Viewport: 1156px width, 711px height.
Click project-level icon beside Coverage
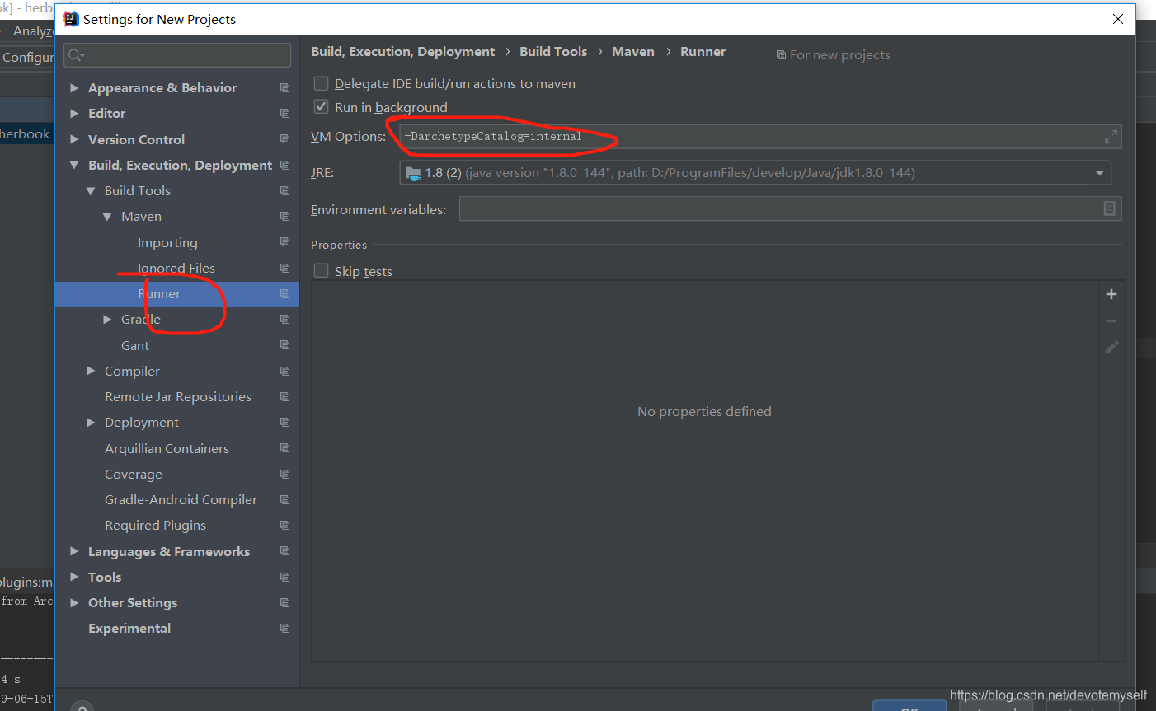[284, 474]
